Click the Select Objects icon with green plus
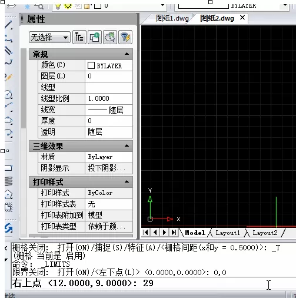 pos(95,37)
